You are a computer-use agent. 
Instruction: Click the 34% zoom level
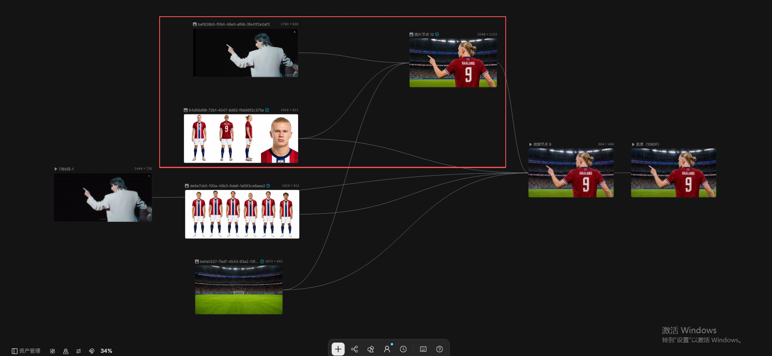point(106,351)
